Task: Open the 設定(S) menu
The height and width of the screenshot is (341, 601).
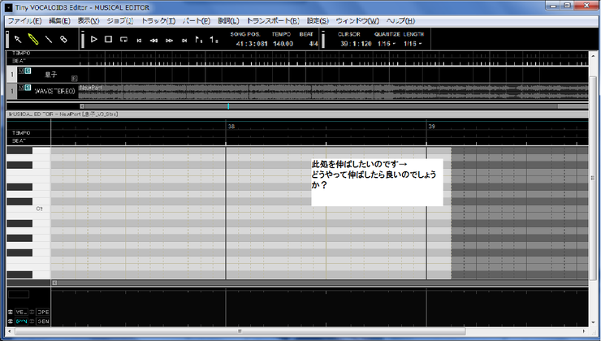Action: click(318, 20)
